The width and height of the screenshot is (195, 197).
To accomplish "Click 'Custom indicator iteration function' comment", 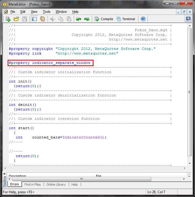I will tap(59, 119).
